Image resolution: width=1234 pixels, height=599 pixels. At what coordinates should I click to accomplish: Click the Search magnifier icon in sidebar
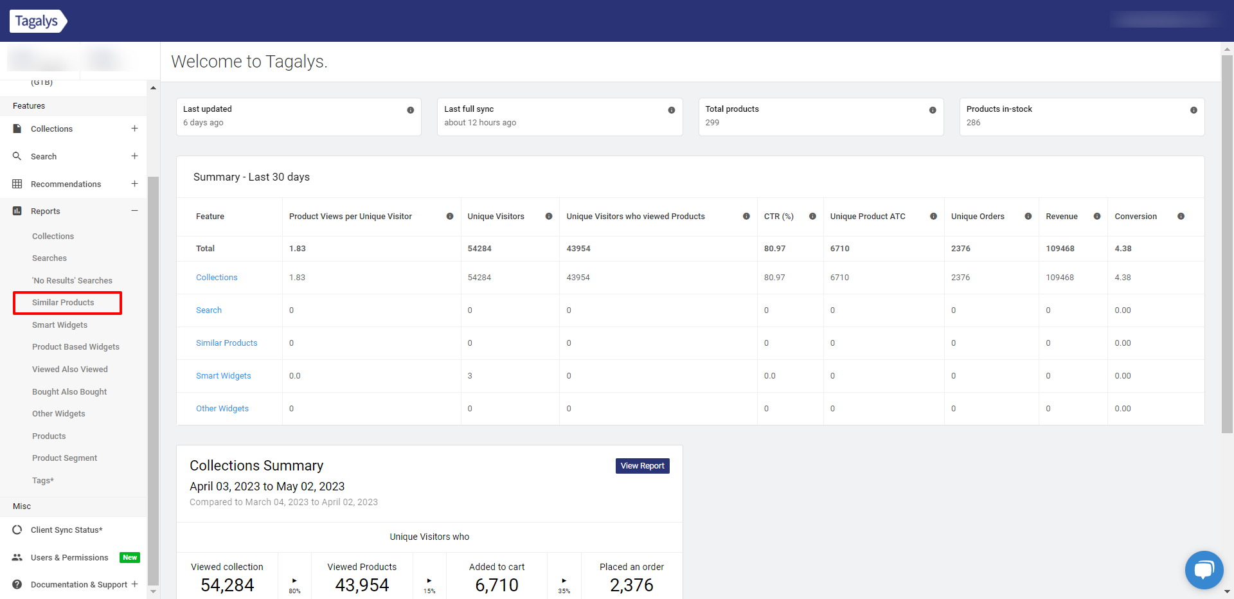click(x=17, y=156)
